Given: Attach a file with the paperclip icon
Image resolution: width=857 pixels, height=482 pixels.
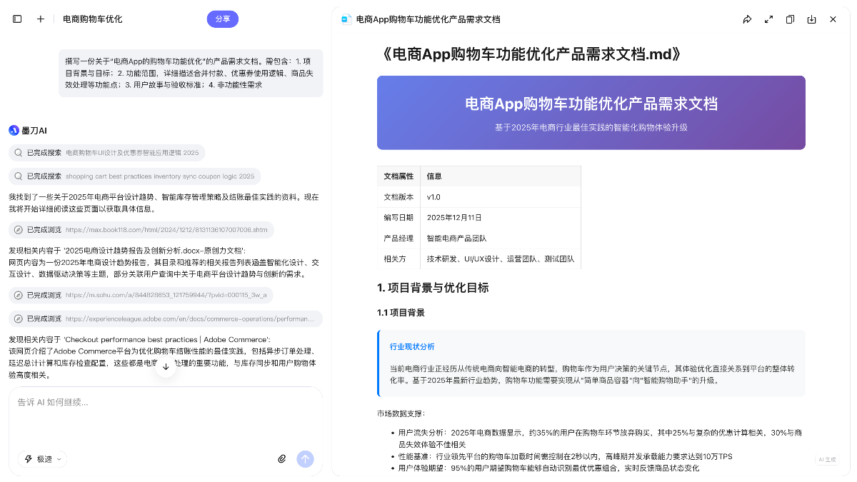Looking at the screenshot, I should (282, 459).
